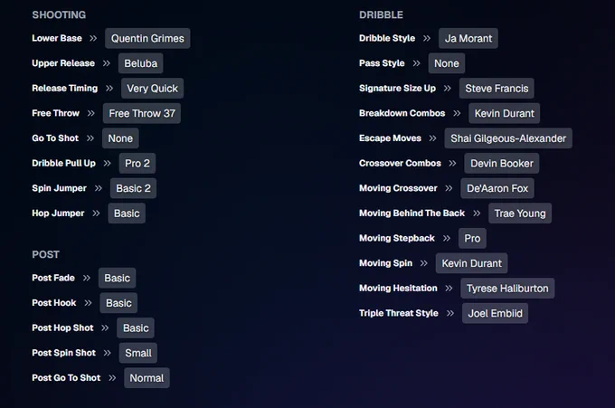Click the double chevron after Spin Jumper
Image resolution: width=615 pixels, height=408 pixels.
[98, 188]
